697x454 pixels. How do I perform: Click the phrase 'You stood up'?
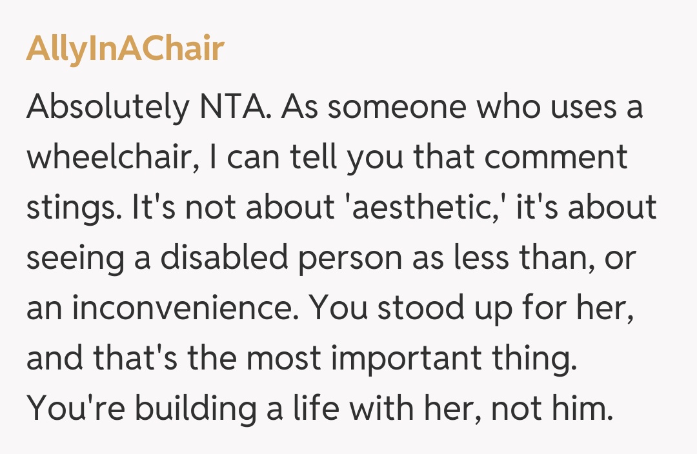[392, 308]
